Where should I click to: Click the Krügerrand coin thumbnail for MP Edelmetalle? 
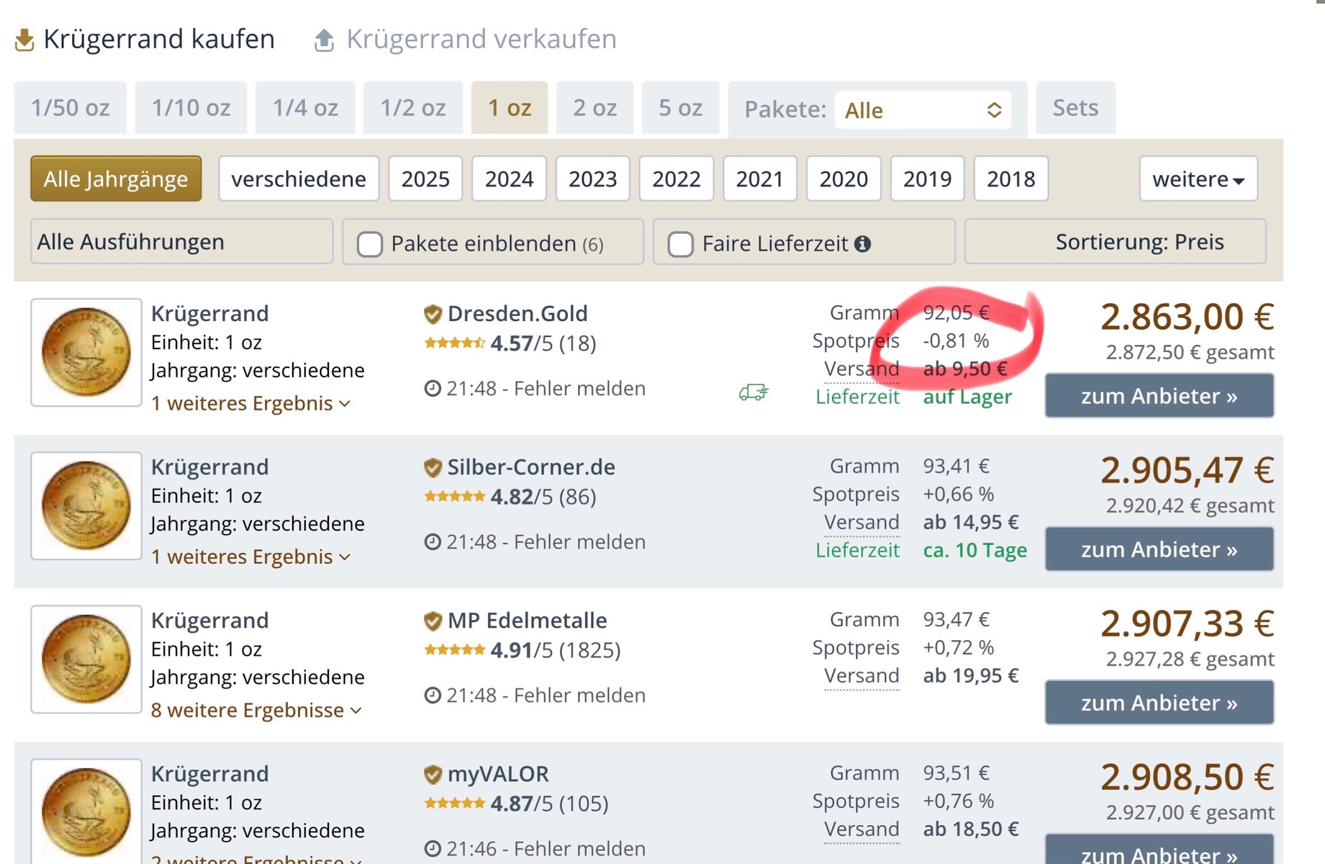[86, 659]
